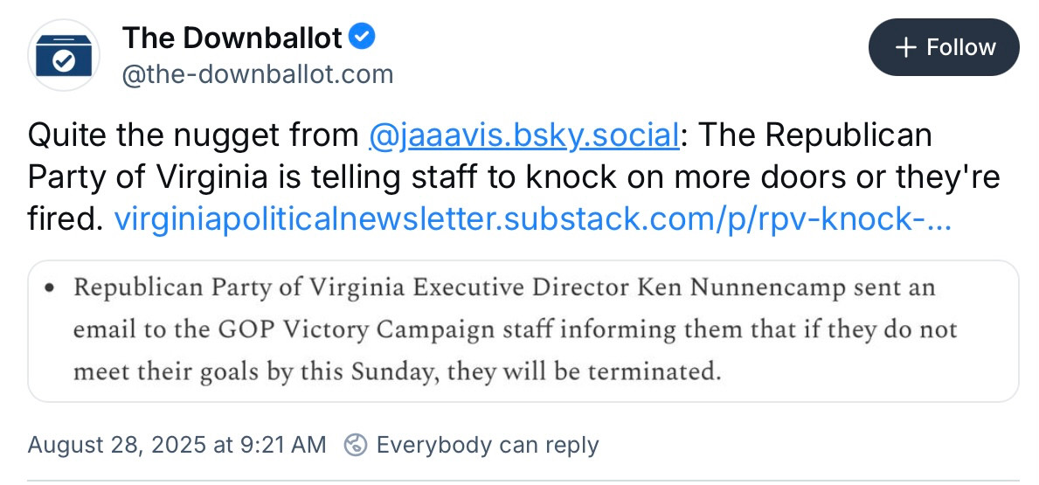Click the blue verified checkmark badge
This screenshot has width=1039, height=485.
tap(362, 37)
